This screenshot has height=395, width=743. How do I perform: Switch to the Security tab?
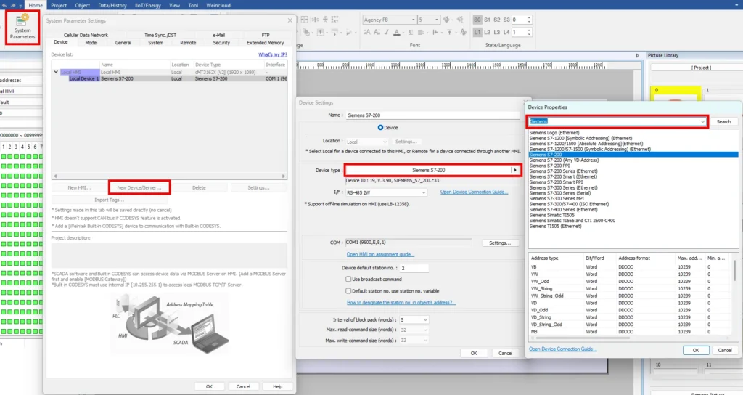(221, 43)
